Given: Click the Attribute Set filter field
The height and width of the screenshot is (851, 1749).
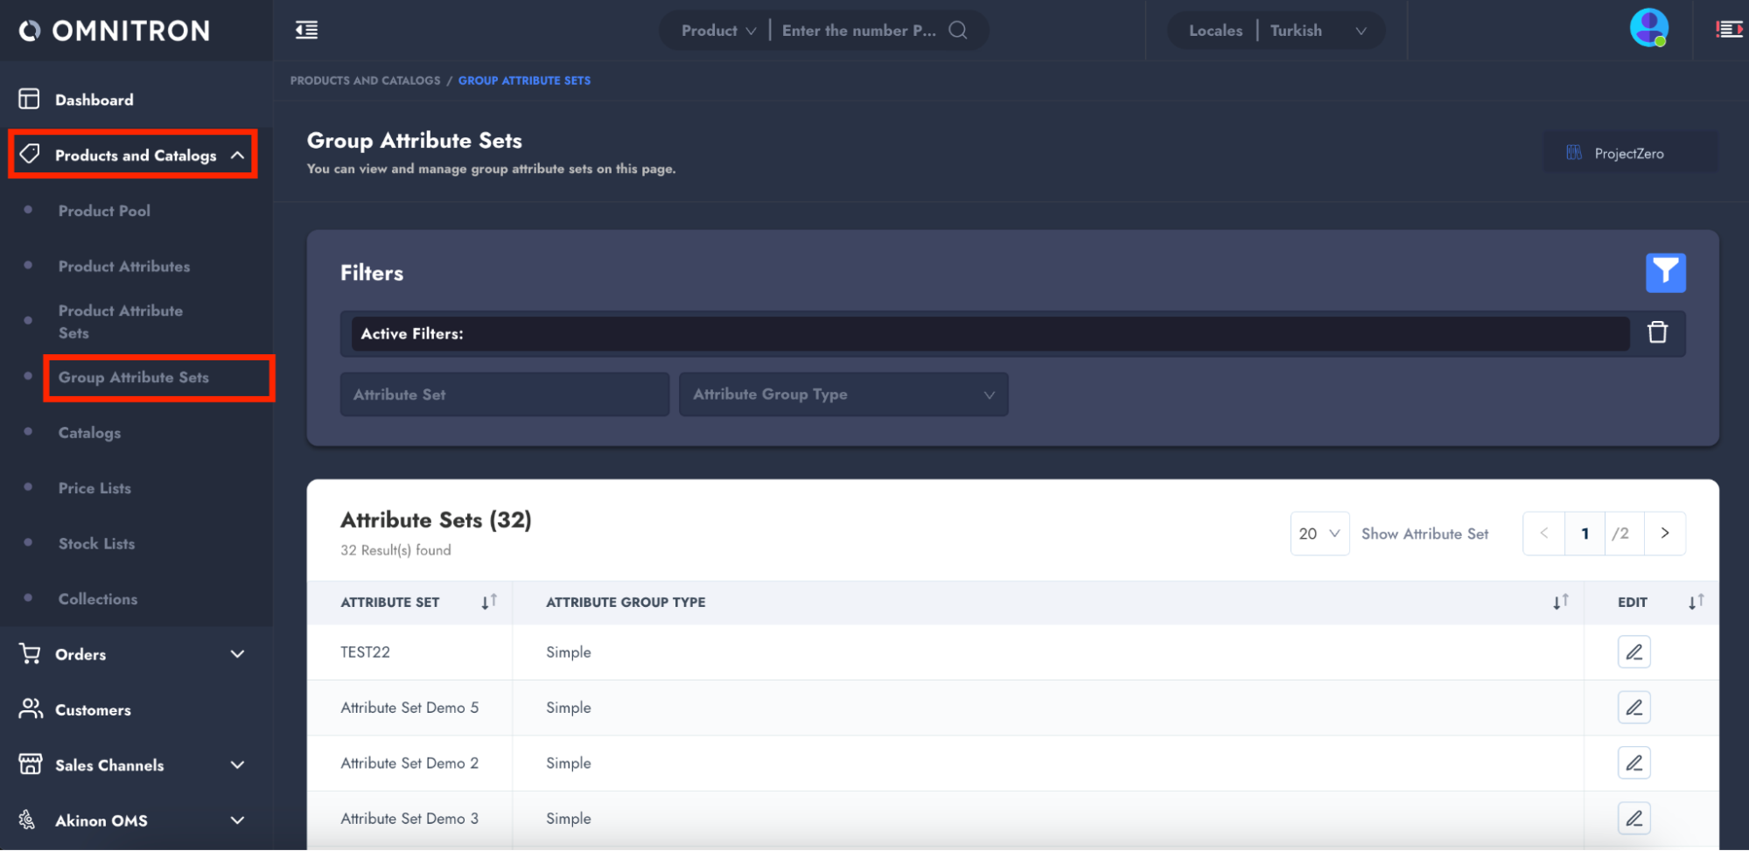Looking at the screenshot, I should click(x=504, y=394).
